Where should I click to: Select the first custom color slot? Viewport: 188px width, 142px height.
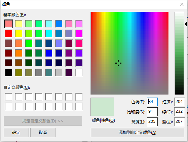pos(8,97)
